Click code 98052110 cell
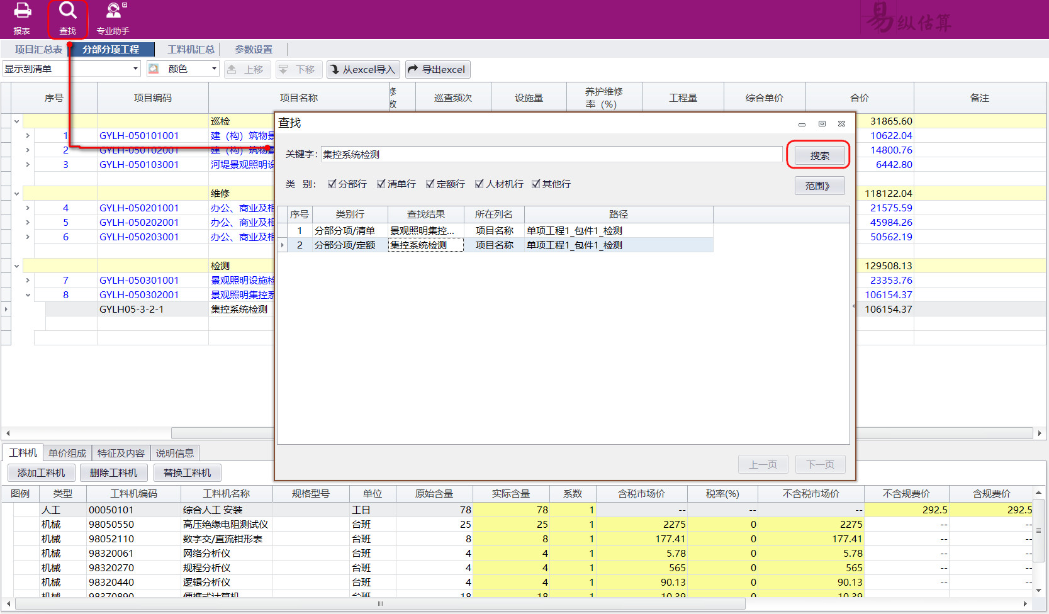Image resolution: width=1049 pixels, height=614 pixels. 133,539
